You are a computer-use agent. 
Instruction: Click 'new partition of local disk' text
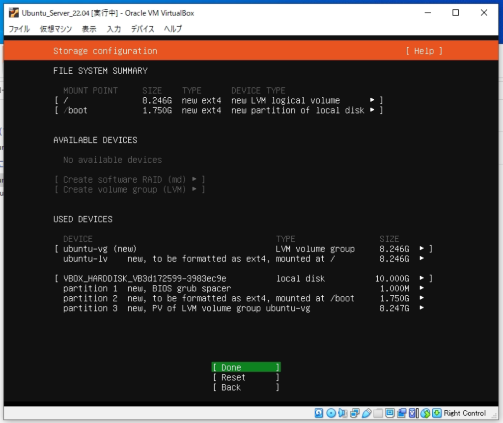click(298, 111)
